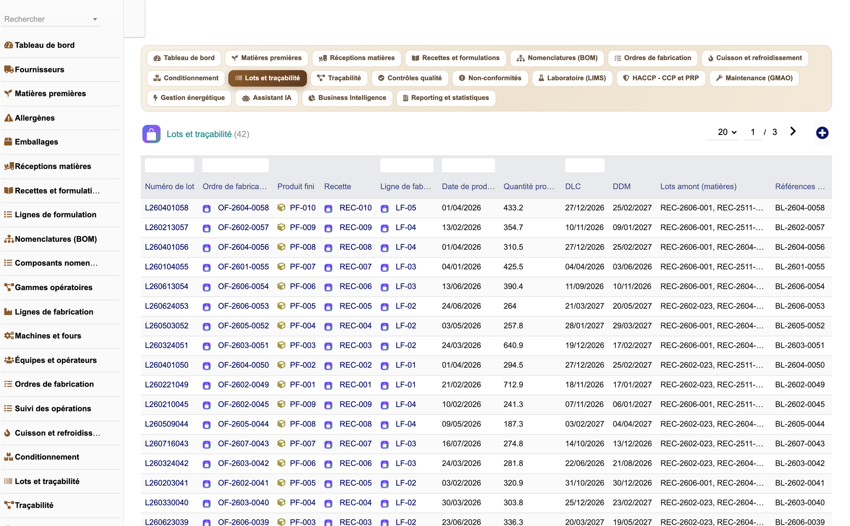Sort by DDM column header
The width and height of the screenshot is (850, 526).
click(x=621, y=187)
